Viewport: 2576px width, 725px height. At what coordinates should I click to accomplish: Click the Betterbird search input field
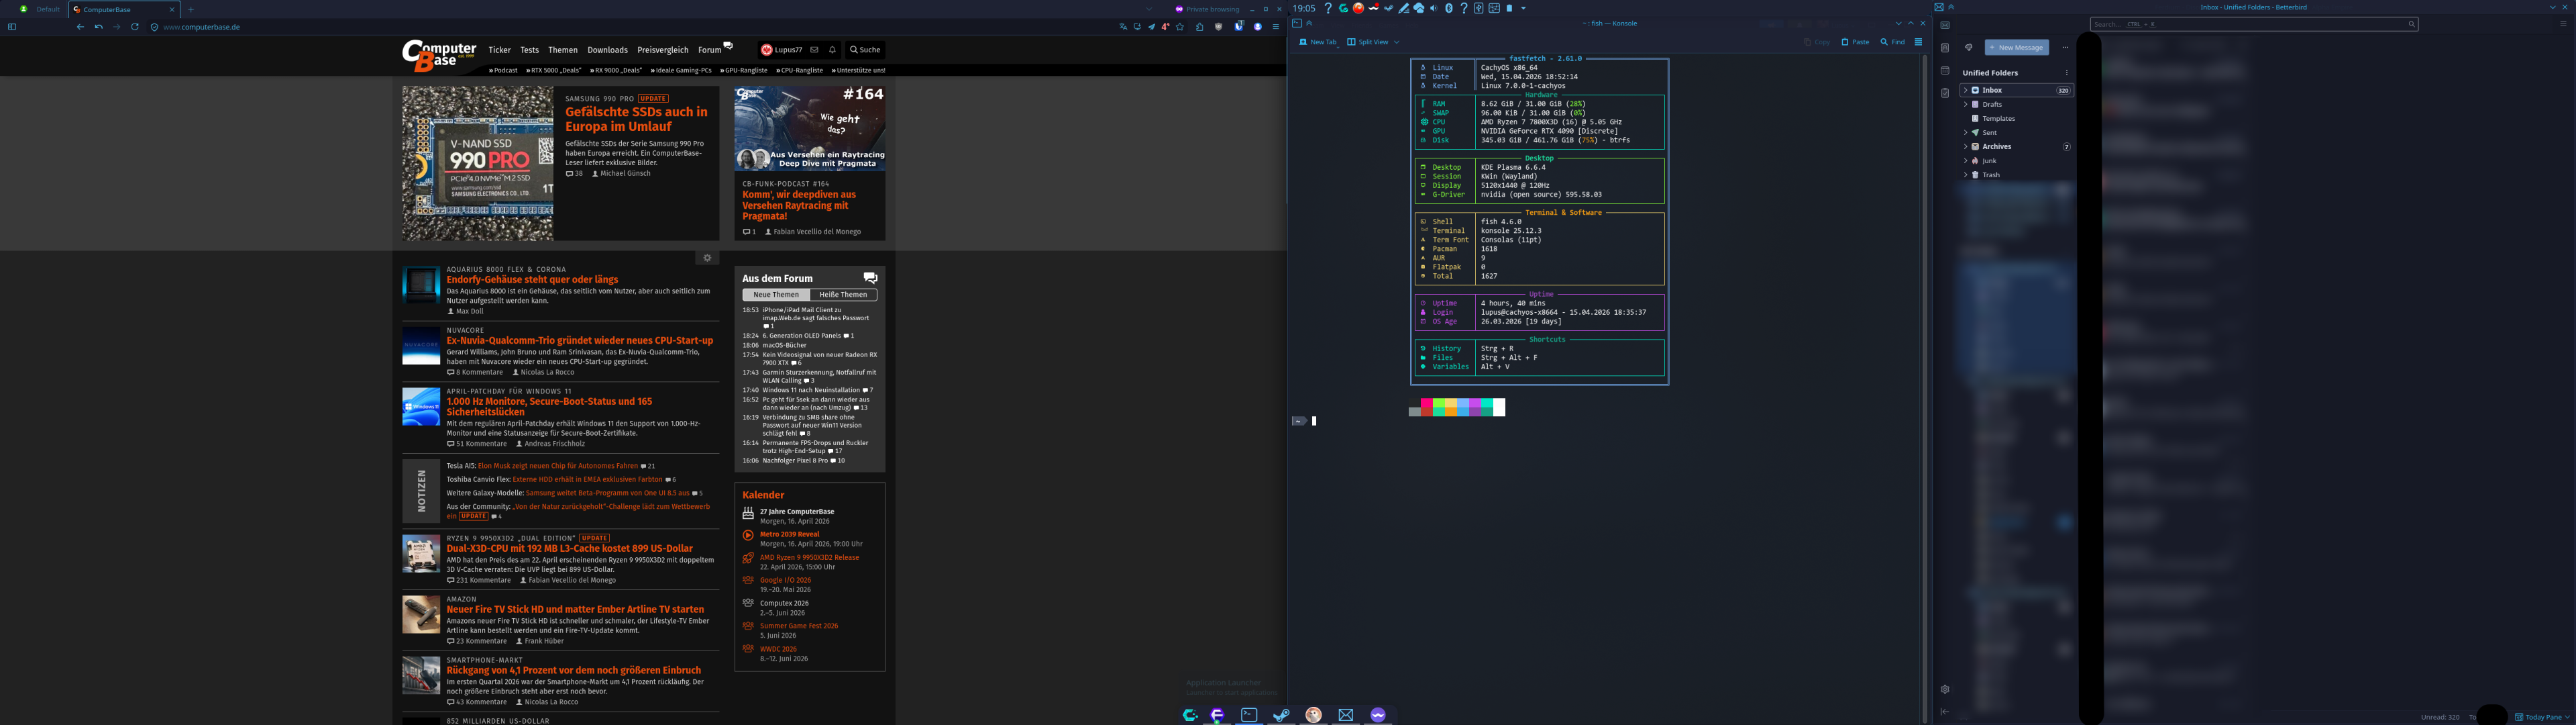pos(2250,24)
